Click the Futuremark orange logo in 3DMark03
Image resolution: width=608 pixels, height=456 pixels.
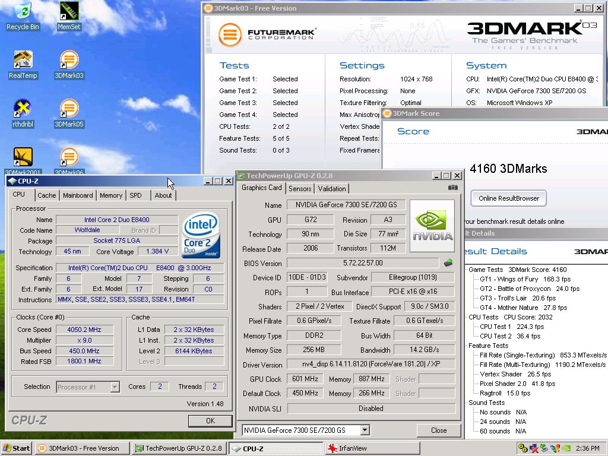(x=230, y=35)
